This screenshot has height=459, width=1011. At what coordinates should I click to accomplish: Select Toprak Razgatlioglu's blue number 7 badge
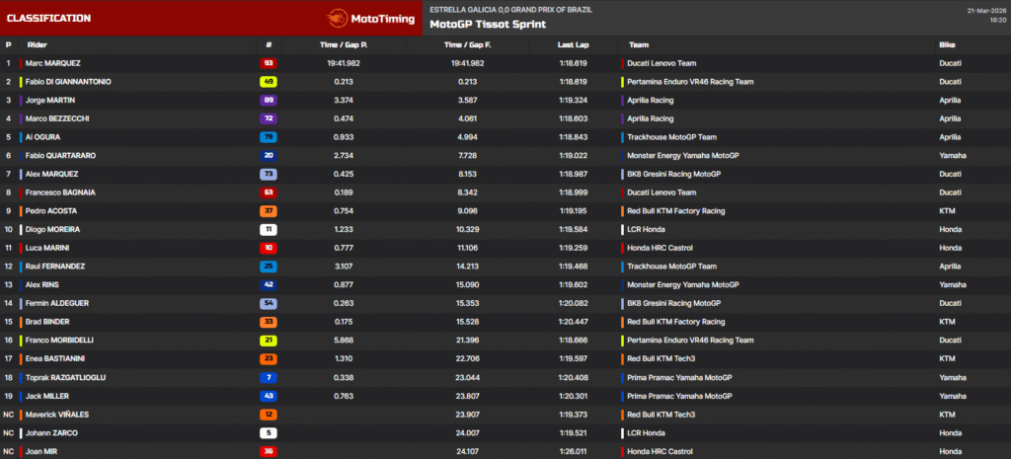269,377
